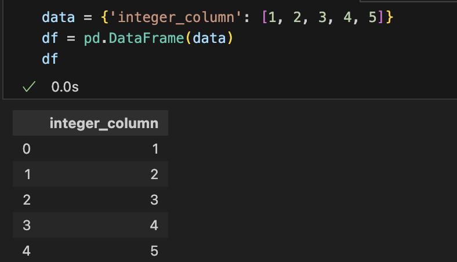Click the 0.0s execution time label
This screenshot has width=457, height=262.
click(65, 87)
